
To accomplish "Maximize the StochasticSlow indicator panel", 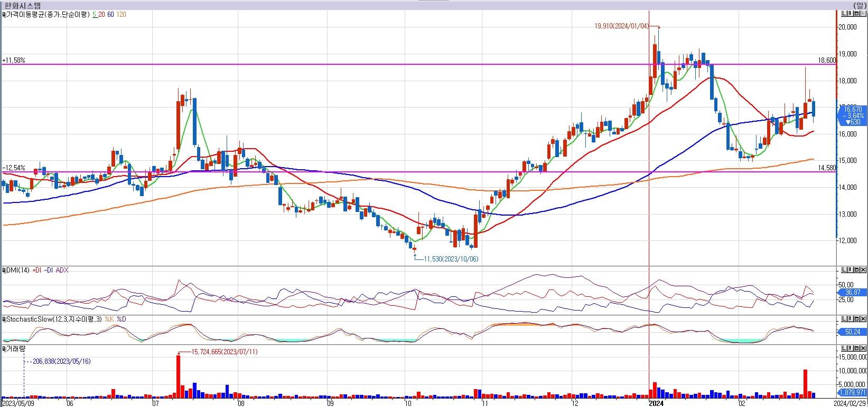I will 857,319.
